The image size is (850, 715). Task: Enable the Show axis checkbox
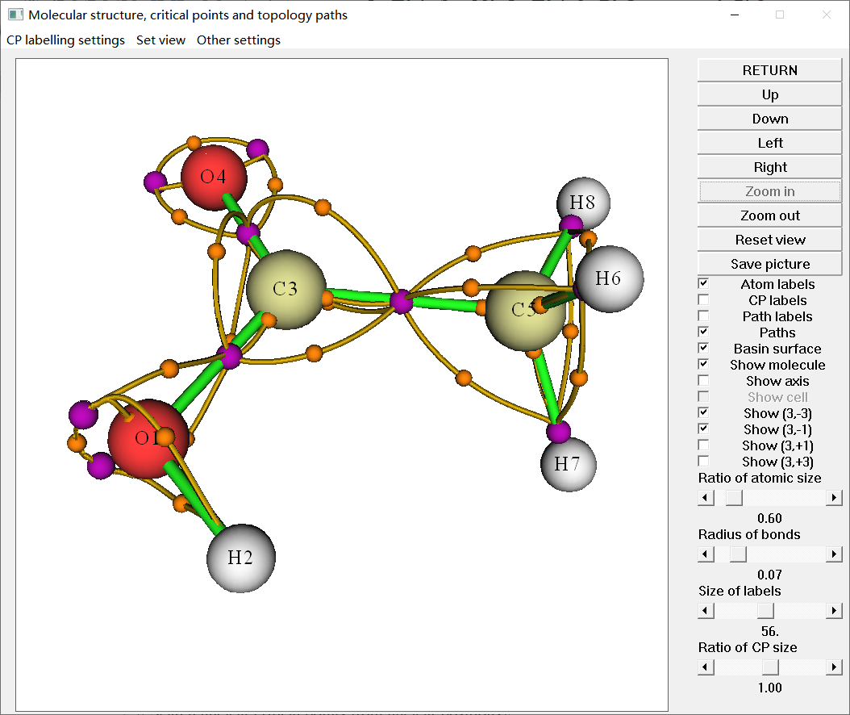[703, 380]
